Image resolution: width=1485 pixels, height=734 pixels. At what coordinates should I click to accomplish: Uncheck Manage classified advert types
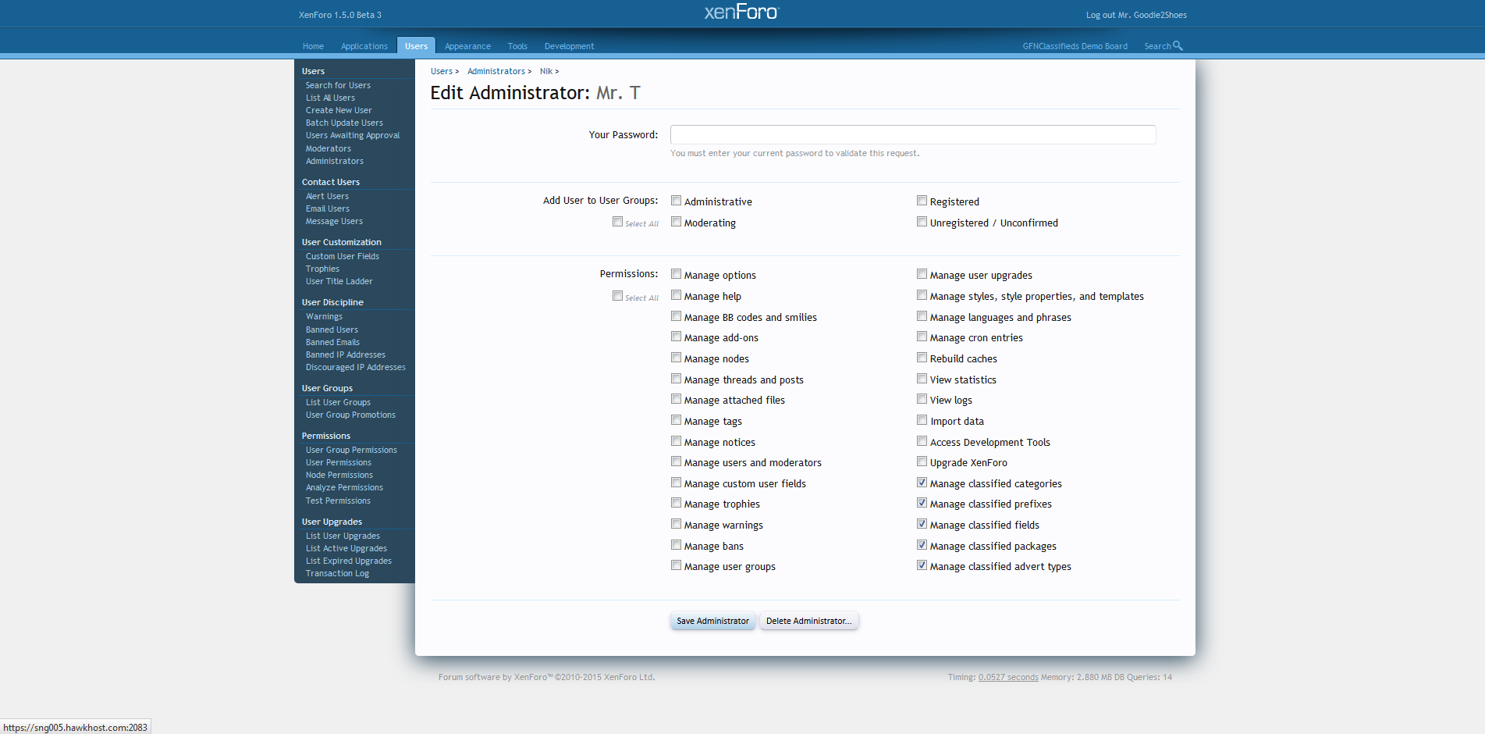pos(922,565)
